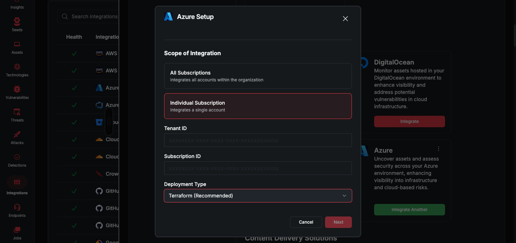The width and height of the screenshot is (516, 243).
Task: Open Vulnerabilities bug icon
Action: (x=17, y=89)
